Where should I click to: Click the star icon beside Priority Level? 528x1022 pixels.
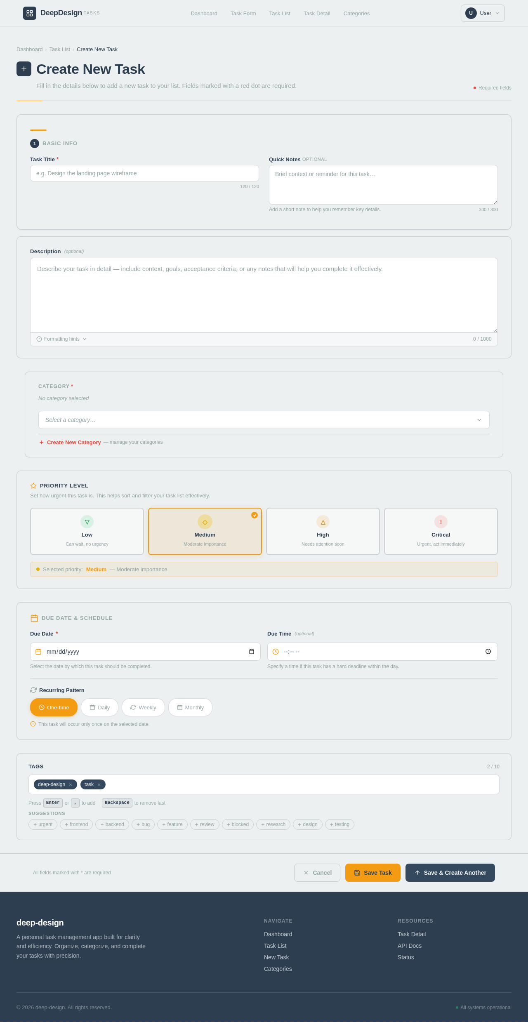click(33, 486)
